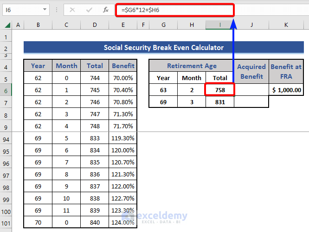The width and height of the screenshot is (309, 232).
Task: Click the Name Box showing I6
Action: click(x=26, y=10)
